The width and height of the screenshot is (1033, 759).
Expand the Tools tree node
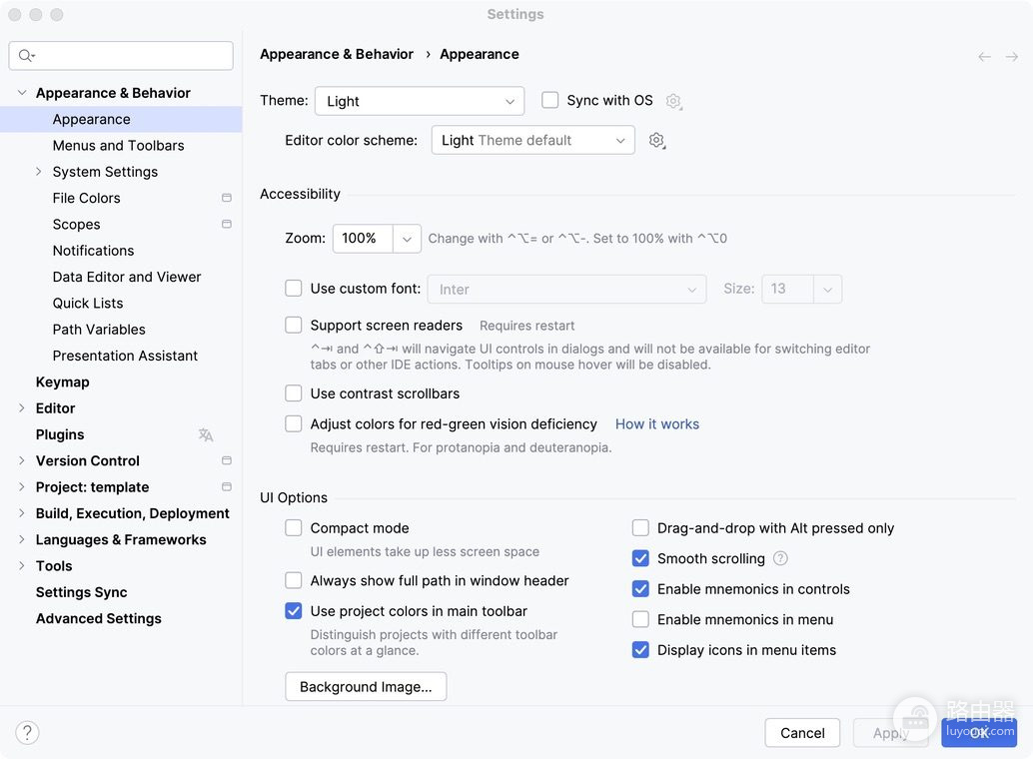pos(22,566)
